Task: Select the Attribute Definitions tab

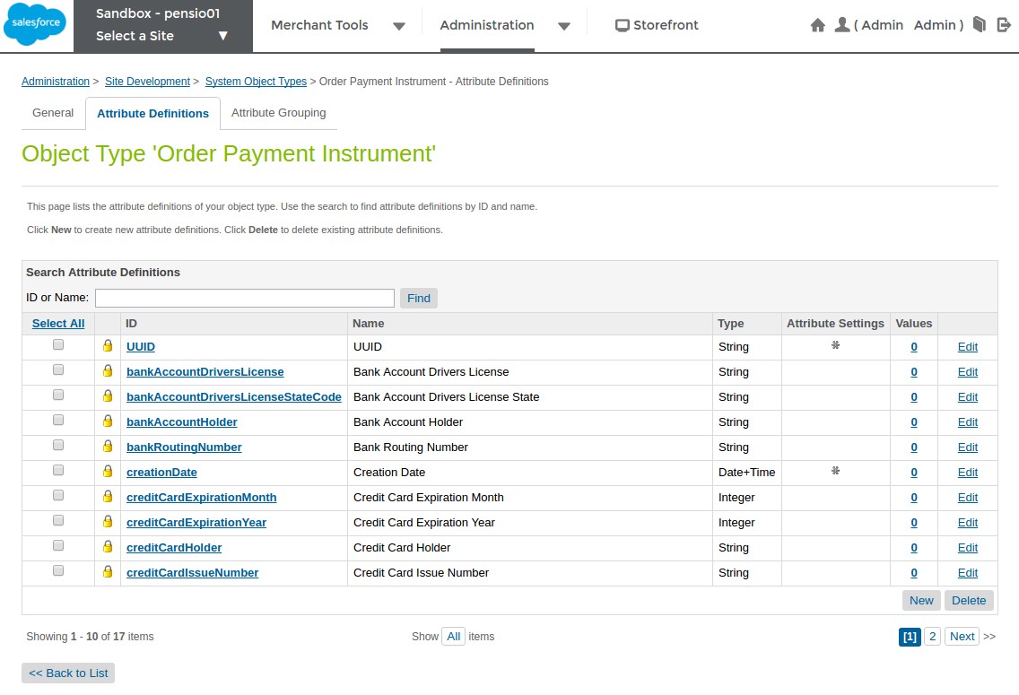Action: [x=152, y=114]
